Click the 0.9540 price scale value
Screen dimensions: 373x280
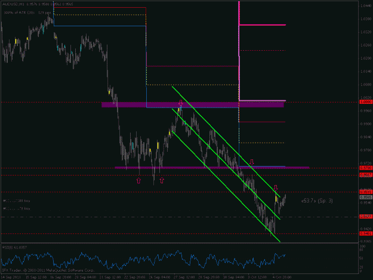click(366, 202)
